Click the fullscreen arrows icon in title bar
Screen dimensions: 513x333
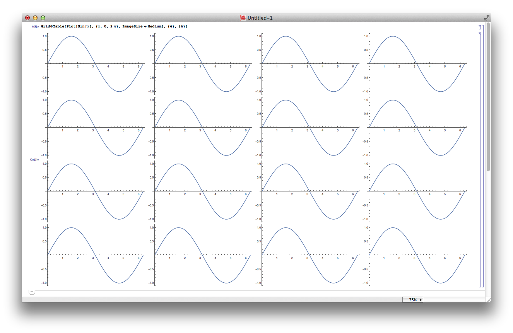pyautogui.click(x=486, y=18)
